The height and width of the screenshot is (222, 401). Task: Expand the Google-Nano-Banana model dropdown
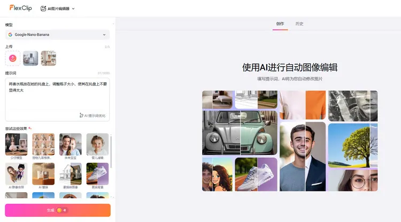(57, 35)
